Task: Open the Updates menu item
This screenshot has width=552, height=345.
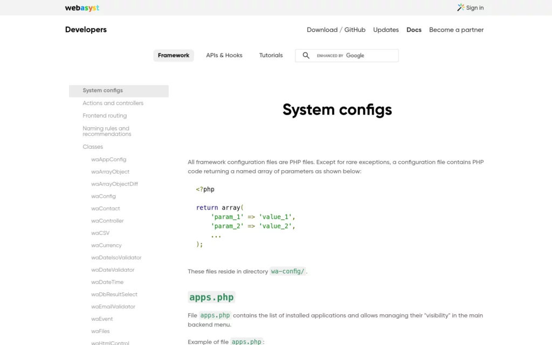Action: click(x=386, y=30)
